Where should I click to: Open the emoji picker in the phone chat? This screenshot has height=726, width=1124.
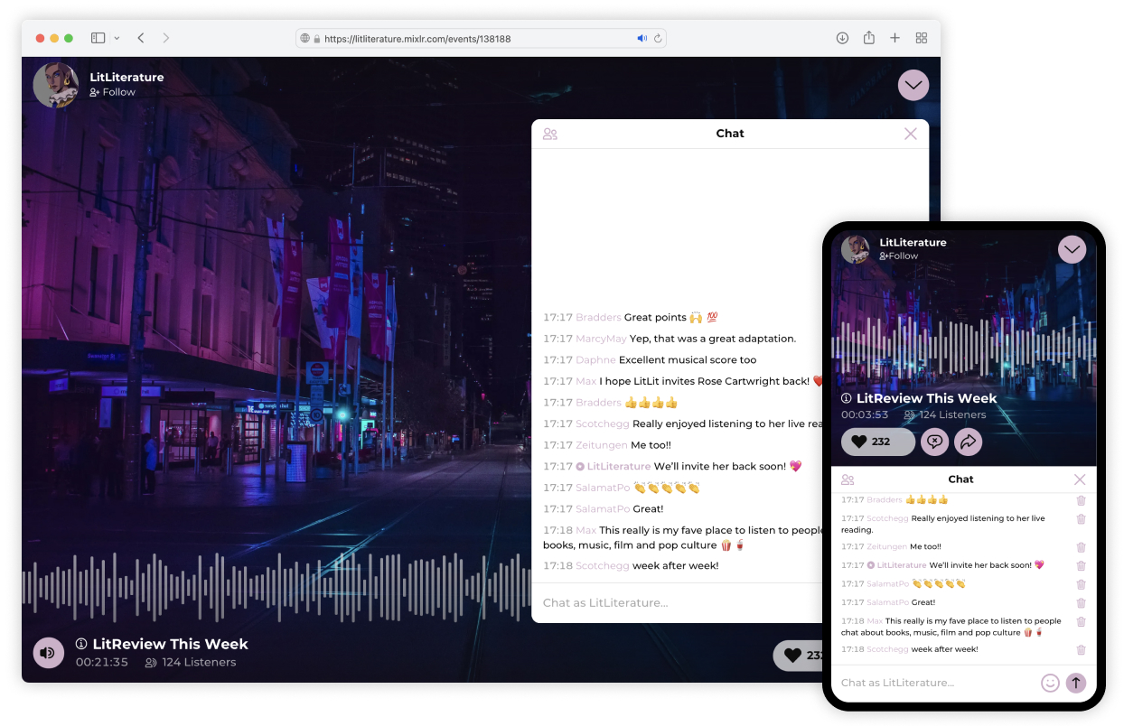click(x=1050, y=683)
